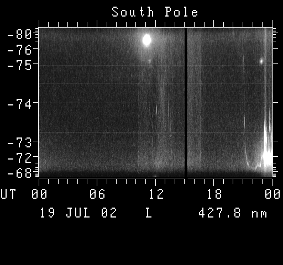Click the leftmost 00 UT time label
Image resolution: width=283 pixels, height=265 pixels.
click(x=39, y=194)
